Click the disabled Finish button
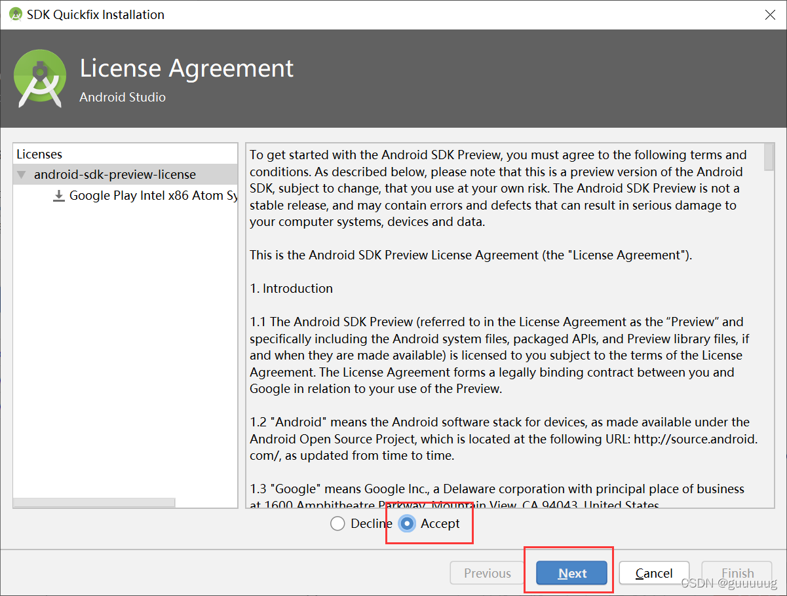787x596 pixels. click(737, 573)
